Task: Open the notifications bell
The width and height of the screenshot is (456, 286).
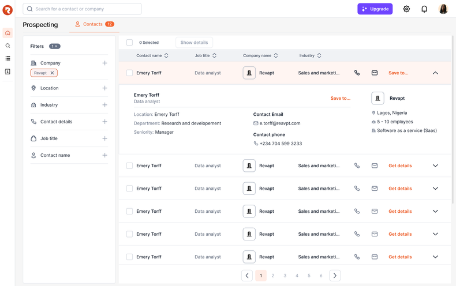Action: [424, 9]
